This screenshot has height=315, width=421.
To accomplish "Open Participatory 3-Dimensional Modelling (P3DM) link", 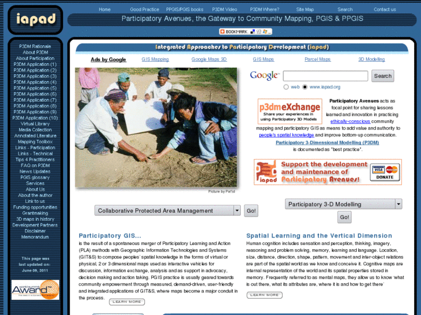I will point(327,143).
